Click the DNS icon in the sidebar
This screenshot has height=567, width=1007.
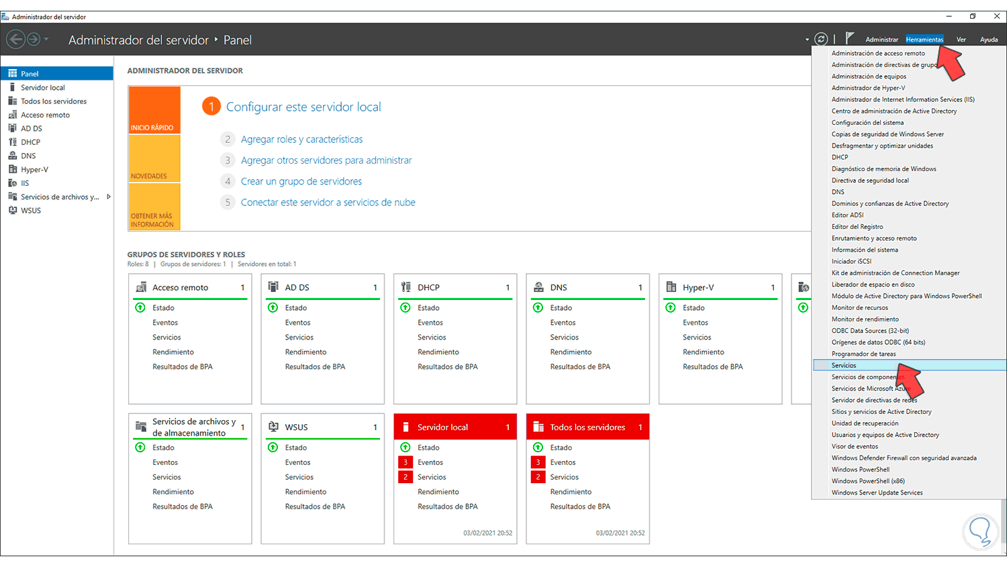[12, 156]
